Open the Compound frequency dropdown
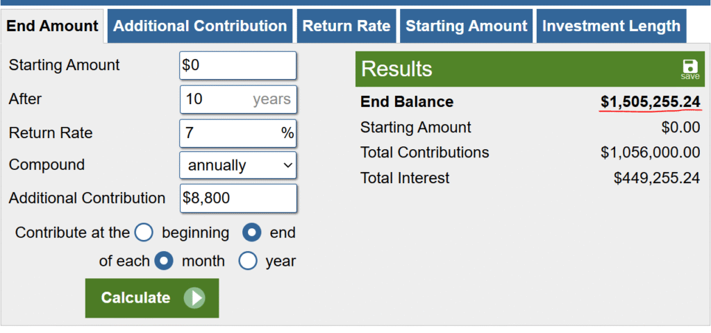Image resolution: width=711 pixels, height=333 pixels. (x=237, y=165)
